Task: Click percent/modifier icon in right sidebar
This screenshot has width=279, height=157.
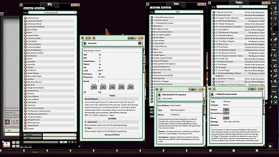Action: click(x=276, y=18)
